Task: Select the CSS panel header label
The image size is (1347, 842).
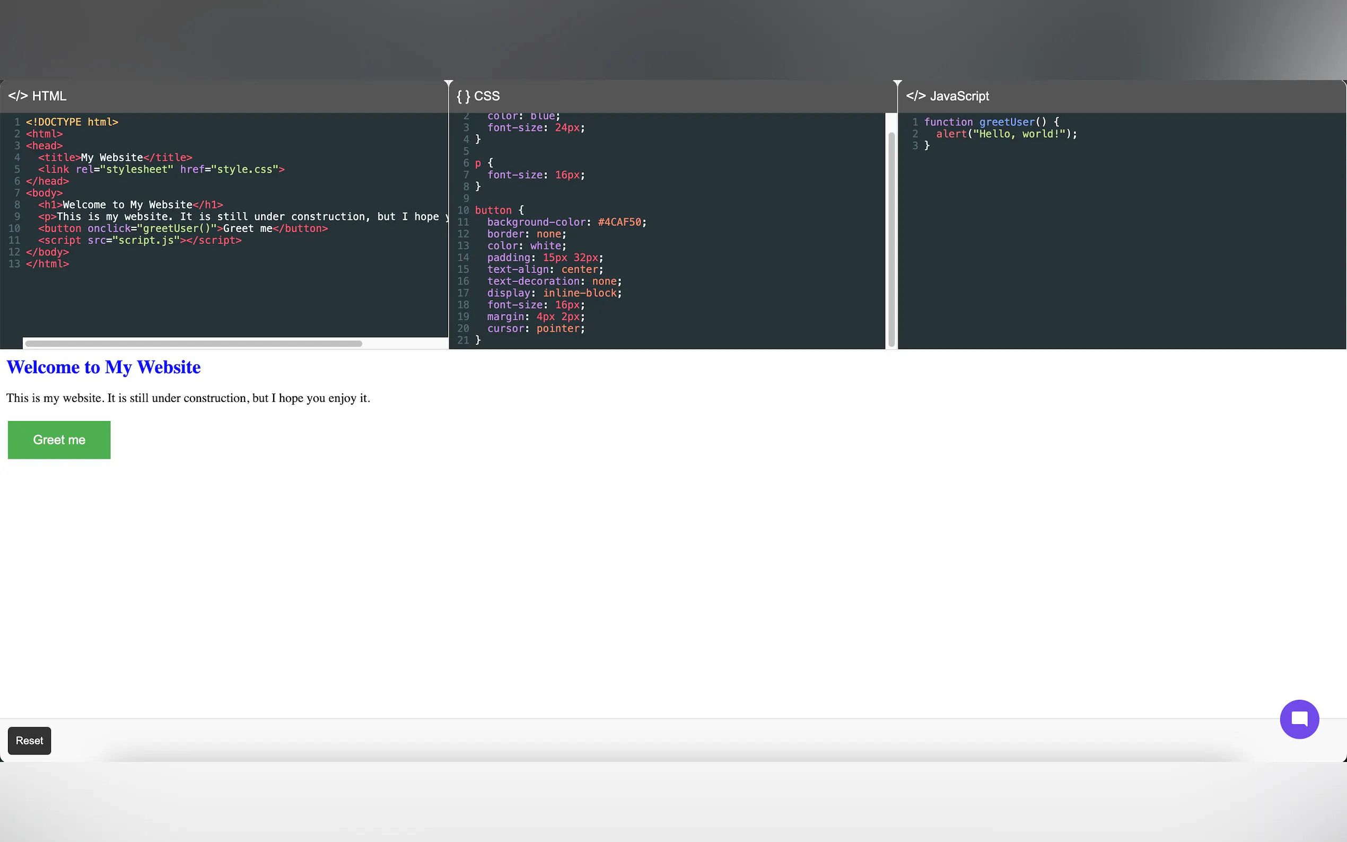Action: 487,96
